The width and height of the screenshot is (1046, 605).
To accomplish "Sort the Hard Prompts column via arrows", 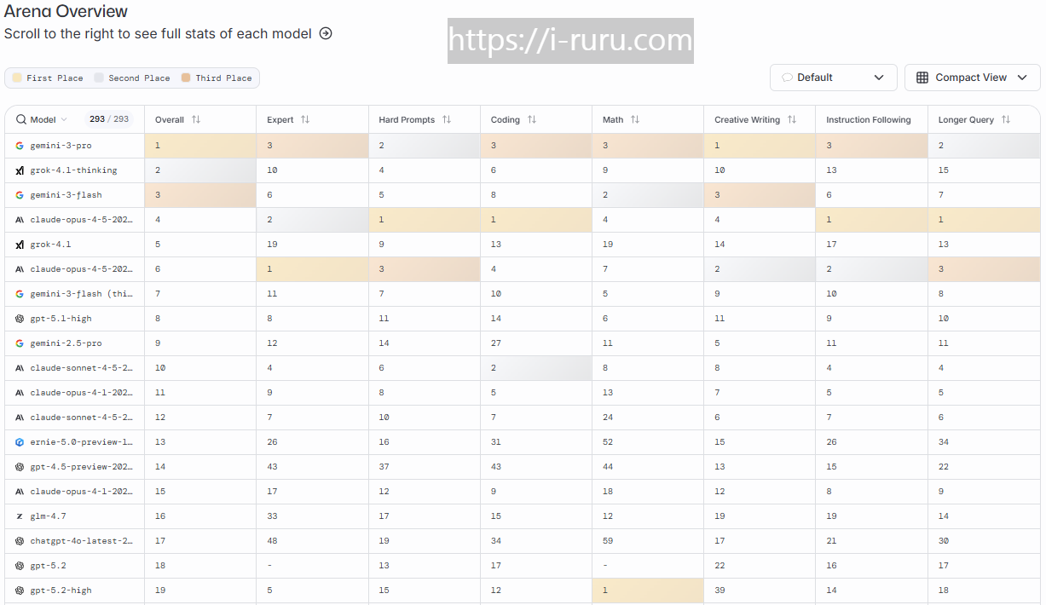I will [x=447, y=119].
